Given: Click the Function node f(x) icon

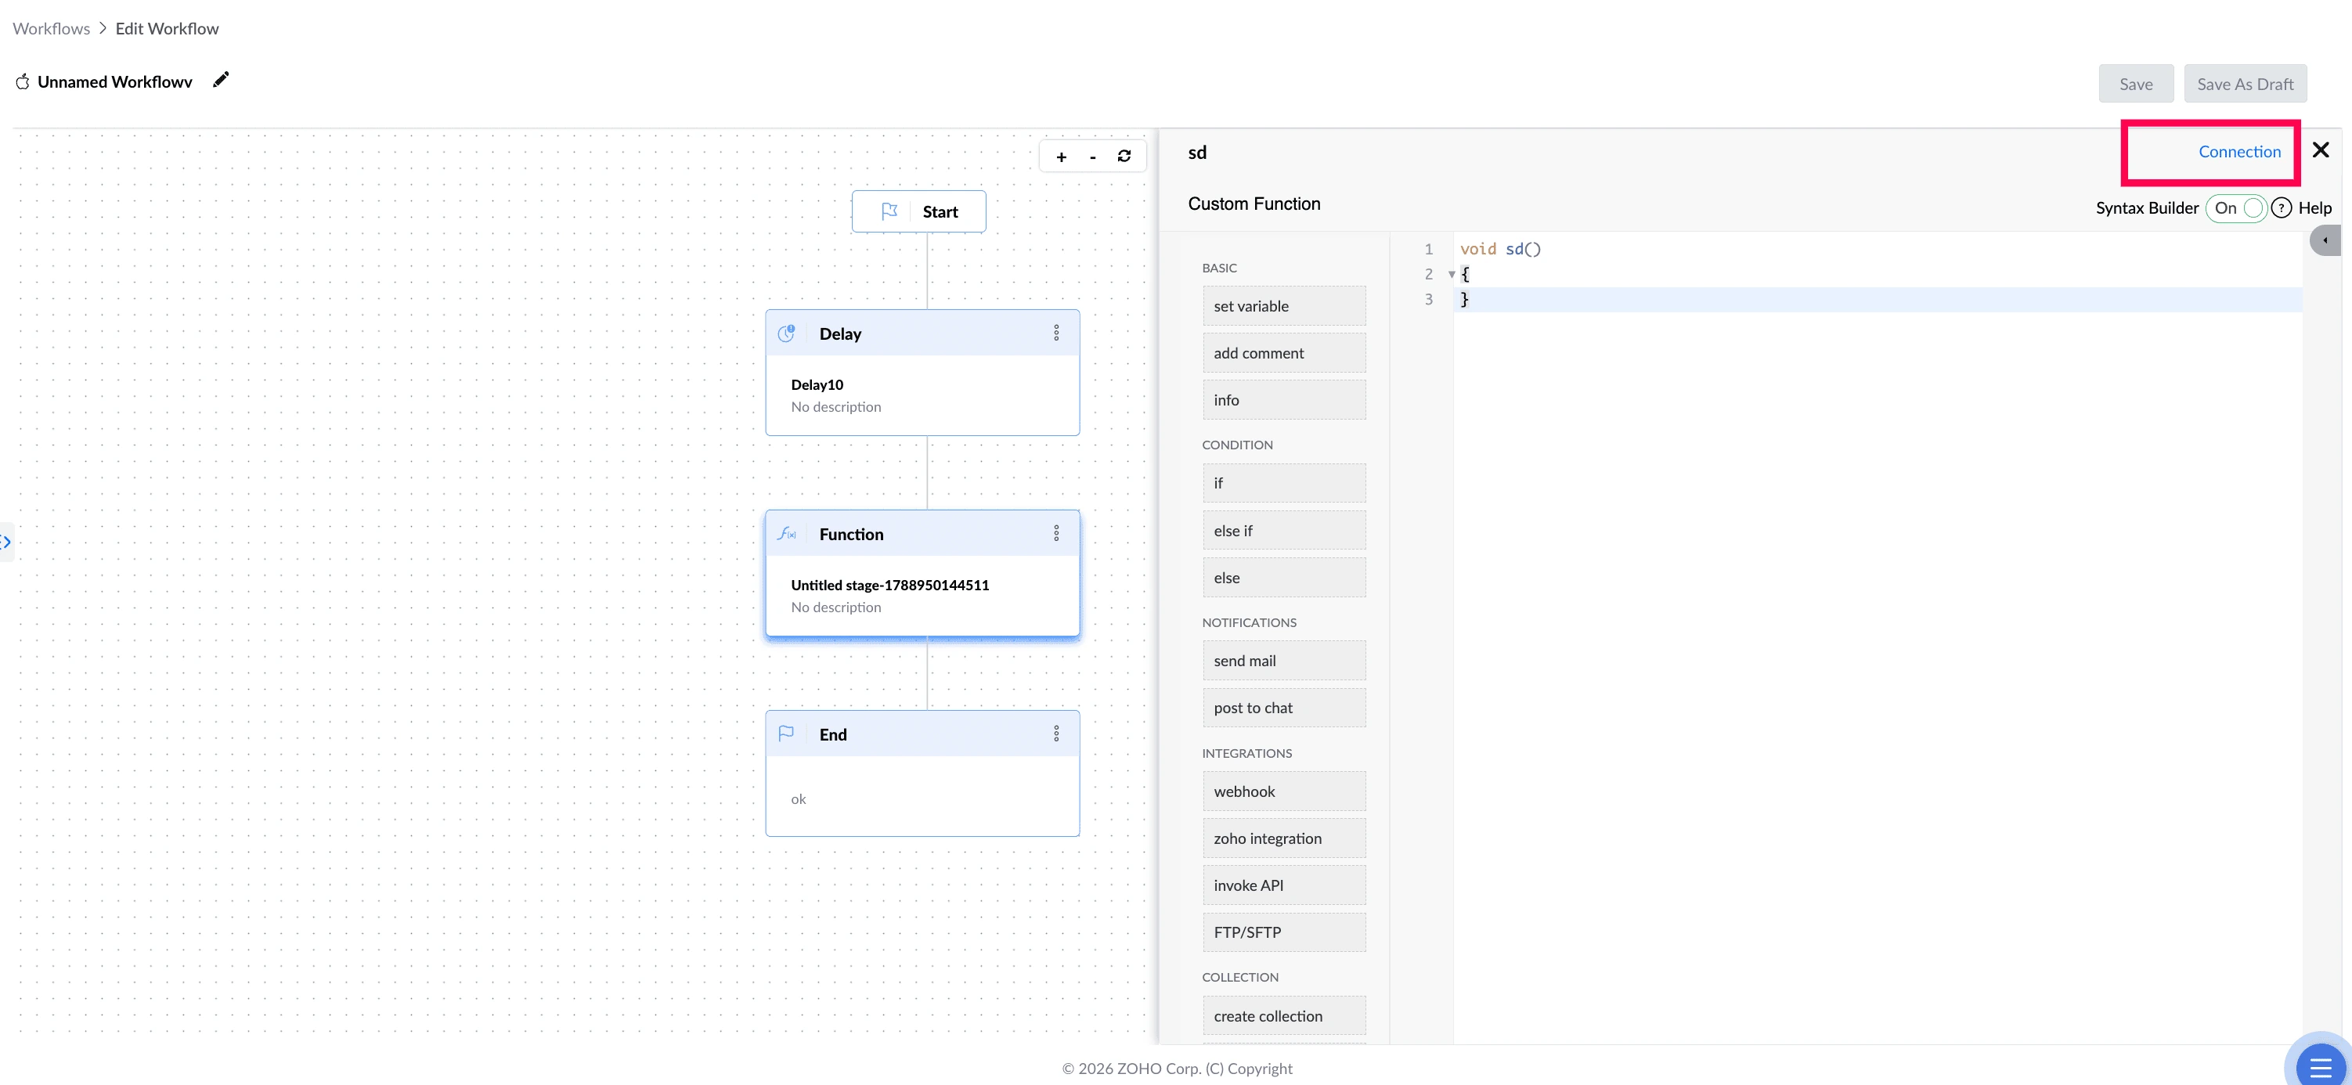Looking at the screenshot, I should (x=786, y=534).
